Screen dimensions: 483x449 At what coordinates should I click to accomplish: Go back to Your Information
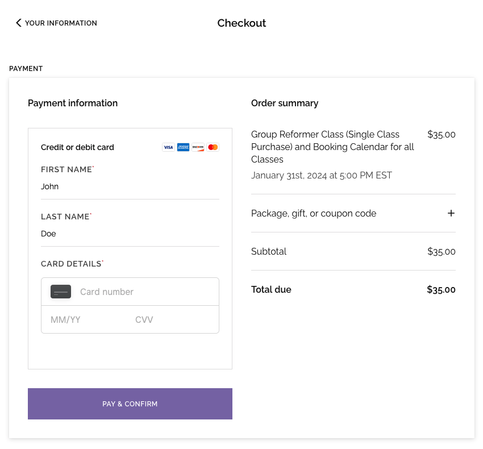point(56,23)
